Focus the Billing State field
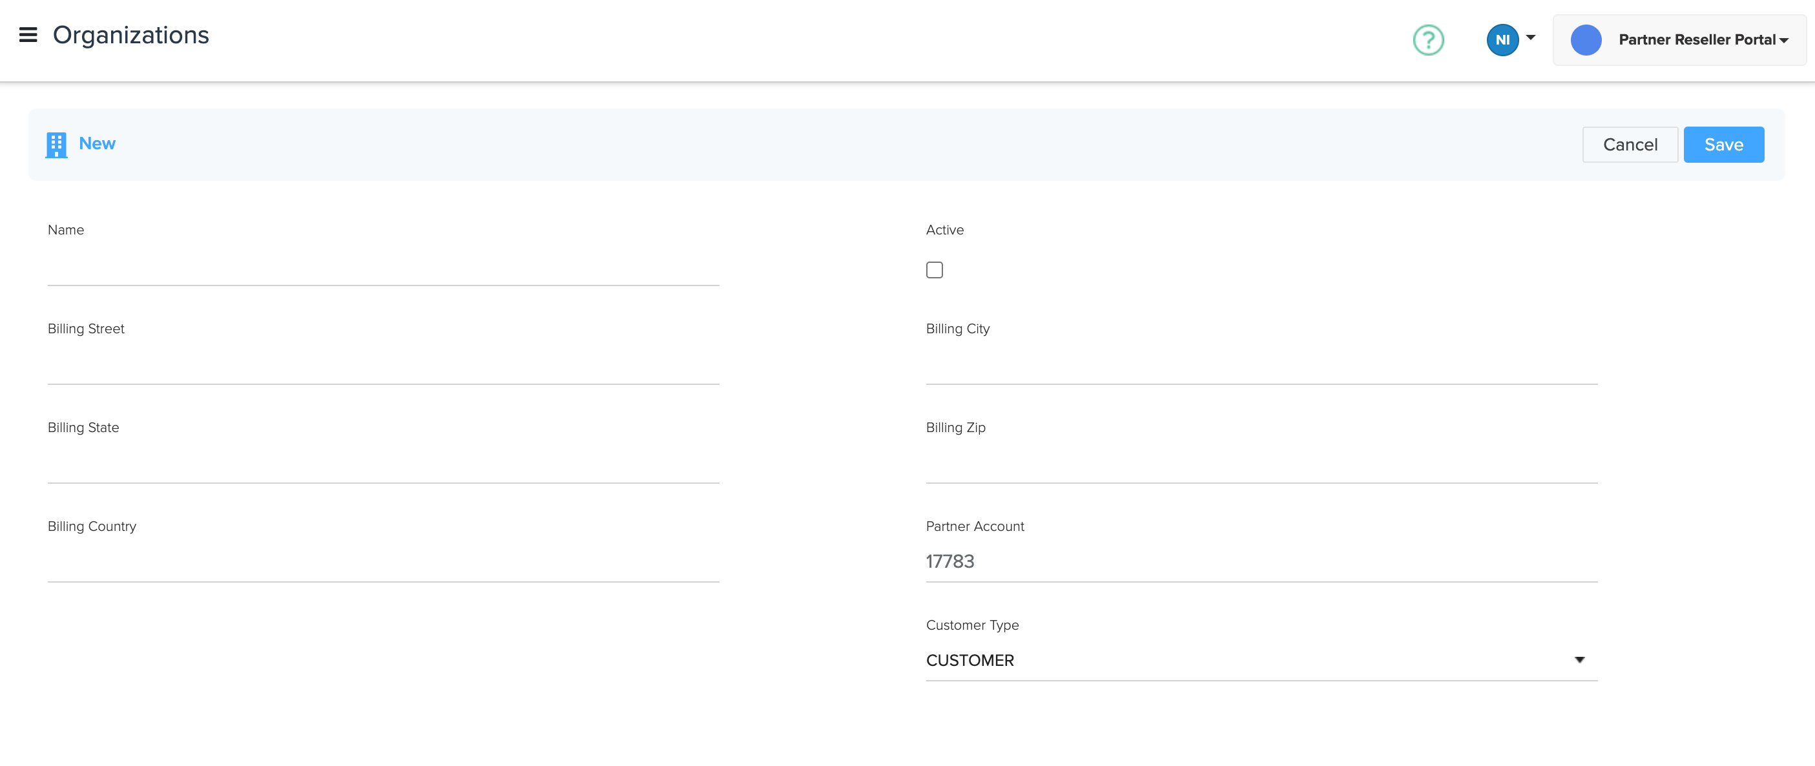The image size is (1815, 766). coord(382,464)
